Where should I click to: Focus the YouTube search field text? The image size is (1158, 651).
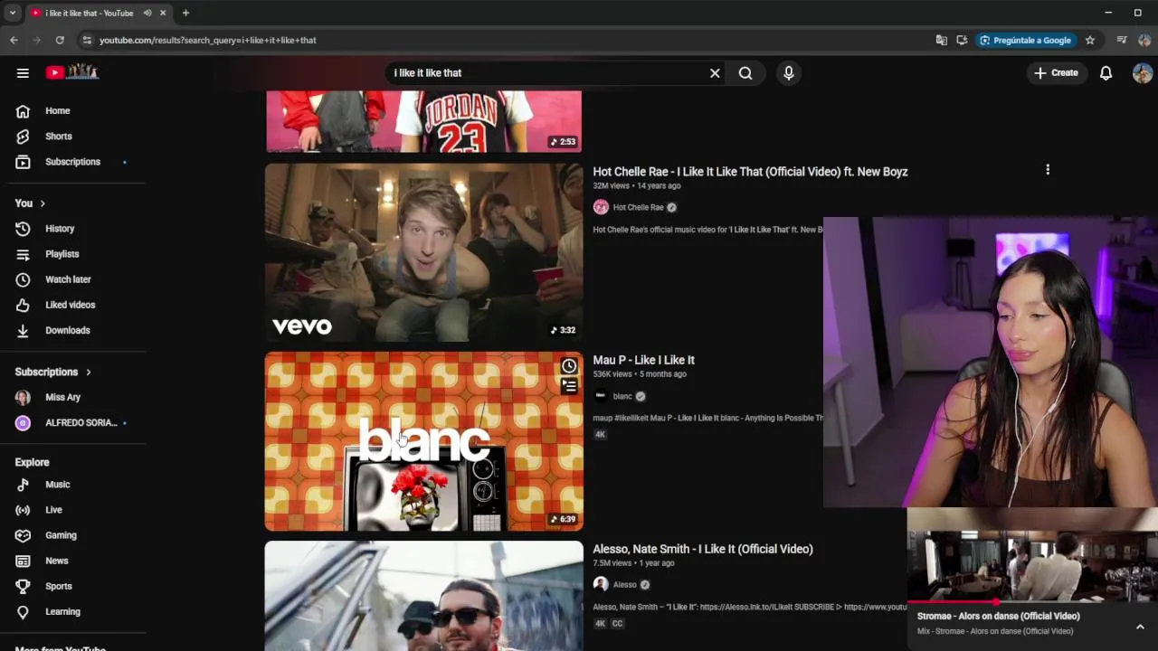(546, 73)
